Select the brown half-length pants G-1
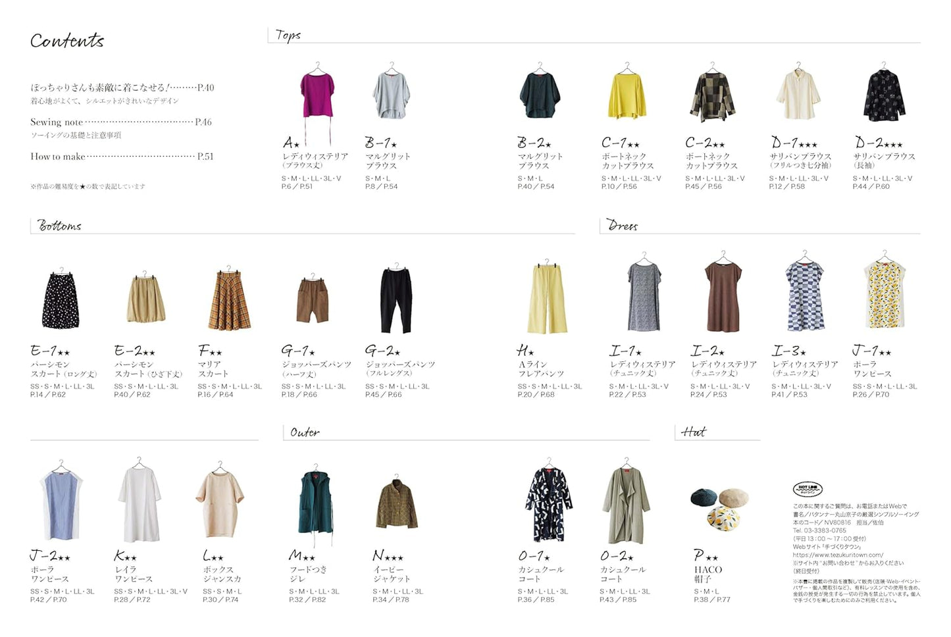The height and width of the screenshot is (637, 951). tap(312, 299)
